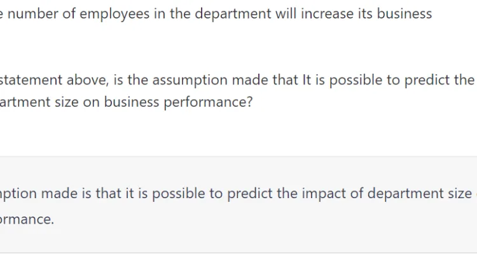The width and height of the screenshot is (477, 254).
Task: Click the word "assumption" in the question
Action: coord(190,81)
